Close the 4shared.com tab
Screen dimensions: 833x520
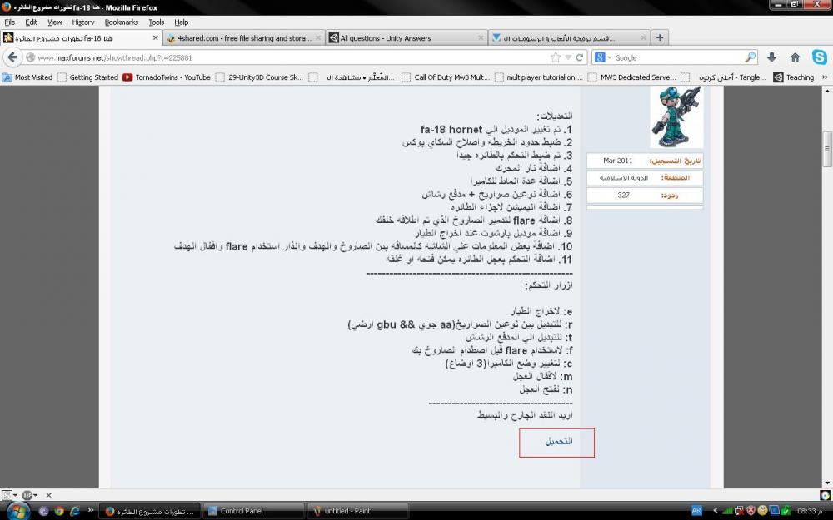point(318,37)
